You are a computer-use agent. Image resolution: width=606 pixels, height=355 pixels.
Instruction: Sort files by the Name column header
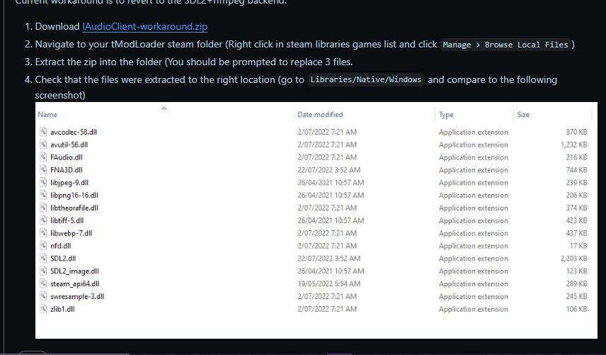47,114
